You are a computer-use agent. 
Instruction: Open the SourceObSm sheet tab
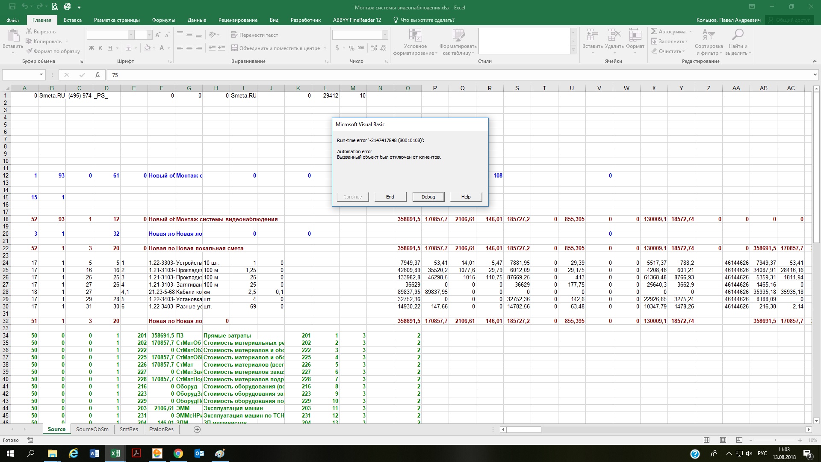pos(92,429)
